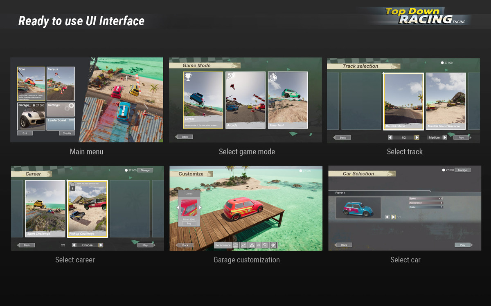Click Play in the Track selection screen

coord(462,137)
